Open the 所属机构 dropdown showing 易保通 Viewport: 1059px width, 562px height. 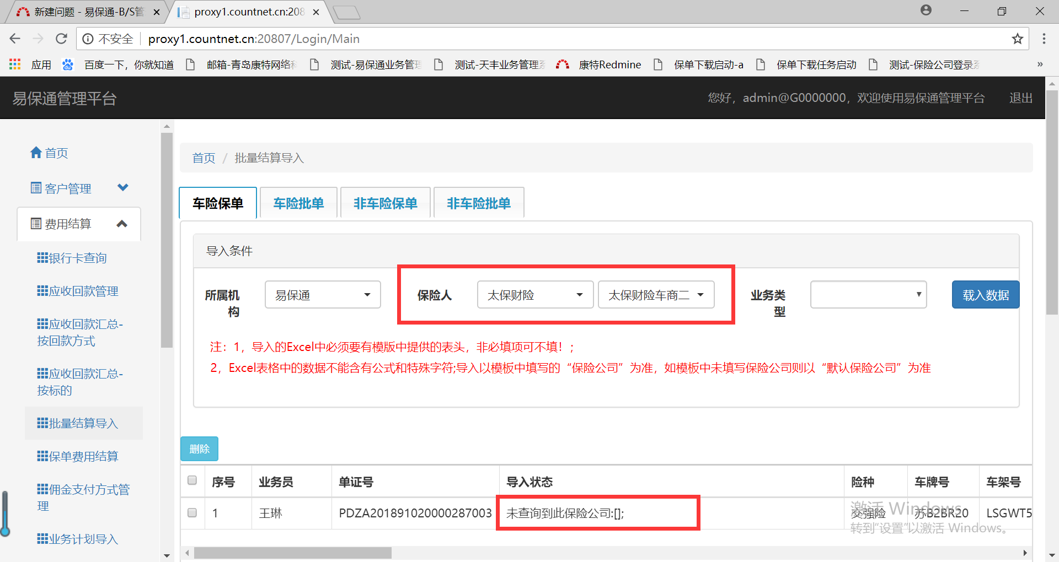(x=323, y=295)
